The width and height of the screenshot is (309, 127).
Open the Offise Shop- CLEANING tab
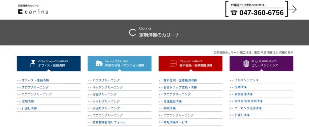[x=49, y=63]
